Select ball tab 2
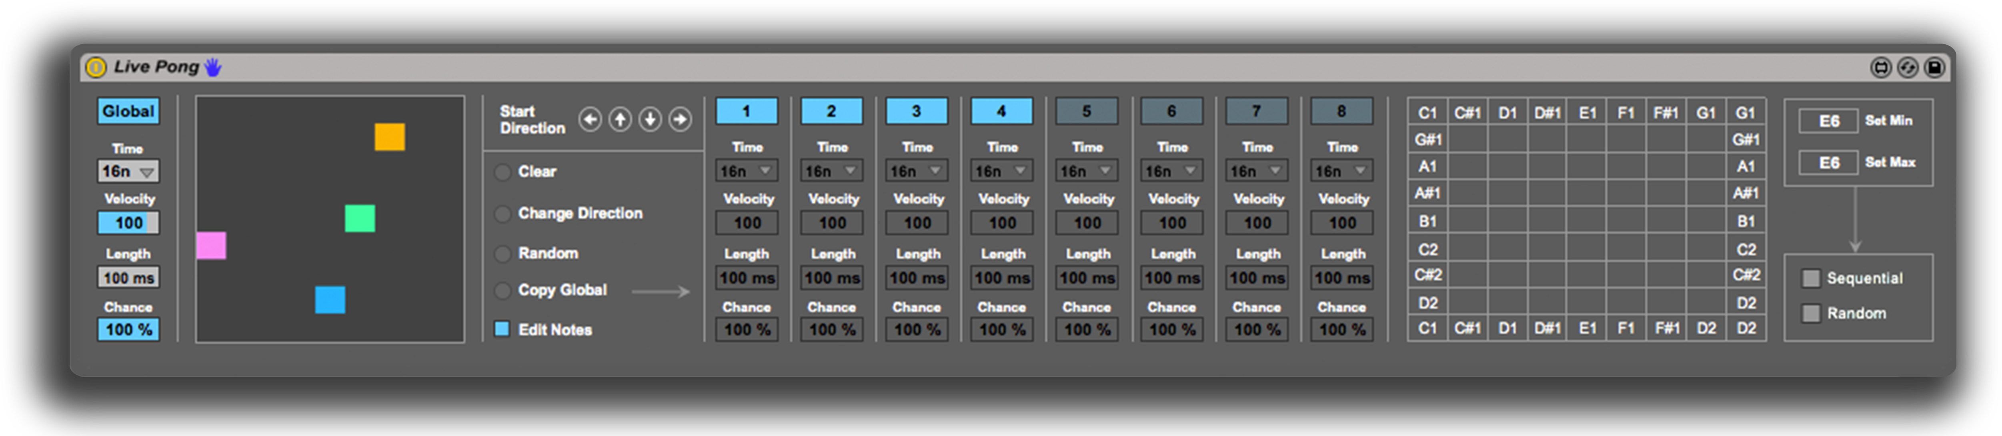The width and height of the screenshot is (2002, 436). (x=831, y=111)
